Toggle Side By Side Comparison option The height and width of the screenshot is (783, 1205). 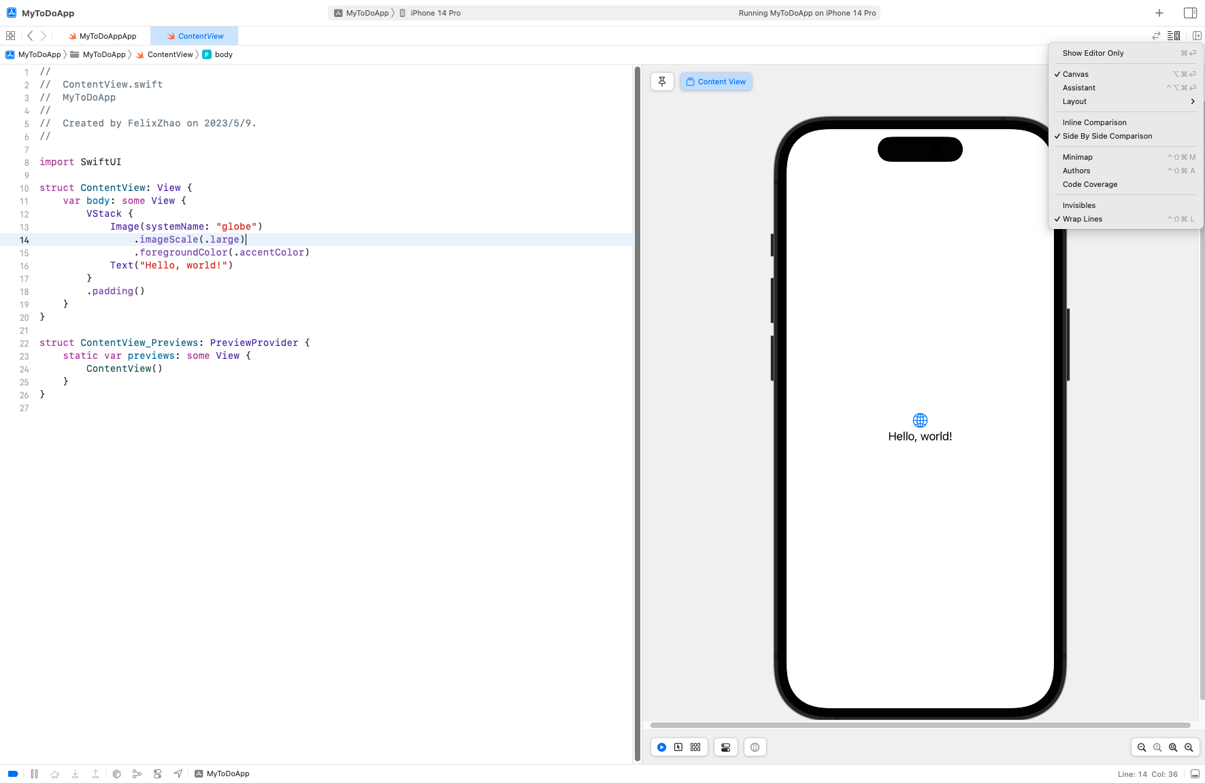tap(1107, 136)
